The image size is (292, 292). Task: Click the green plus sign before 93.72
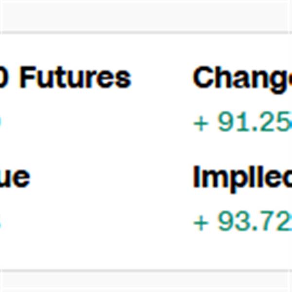[201, 223]
